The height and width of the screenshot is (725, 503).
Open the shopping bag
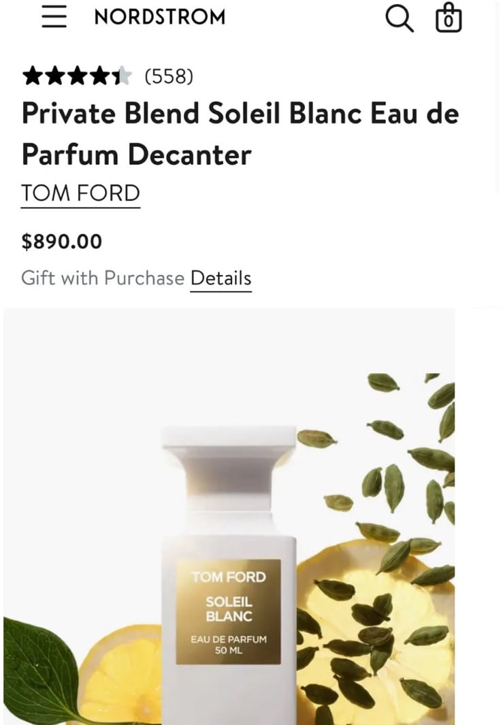(449, 18)
